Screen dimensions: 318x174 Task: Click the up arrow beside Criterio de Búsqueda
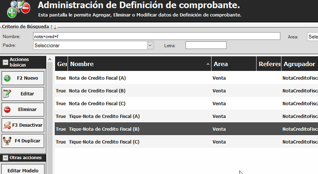tap(51, 27)
